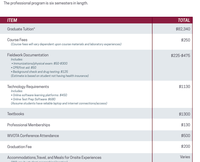Click the Fieldwork Documentation row label
This screenshot has width=200, height=162.
point(28,55)
